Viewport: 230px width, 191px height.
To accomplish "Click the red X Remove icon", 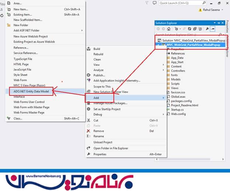I will (x=88, y=131).
